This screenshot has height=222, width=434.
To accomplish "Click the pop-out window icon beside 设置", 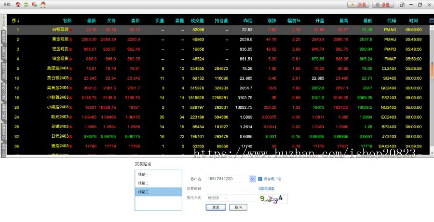I will (x=402, y=5).
